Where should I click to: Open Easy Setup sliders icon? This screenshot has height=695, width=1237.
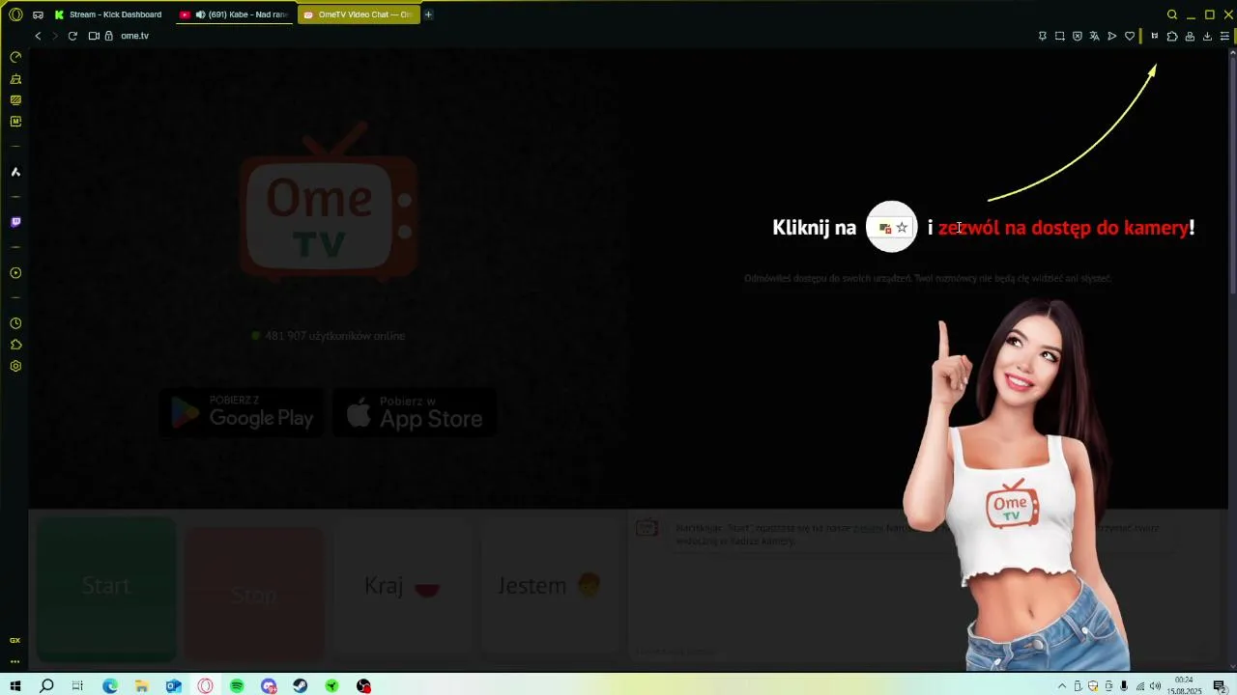(1224, 36)
